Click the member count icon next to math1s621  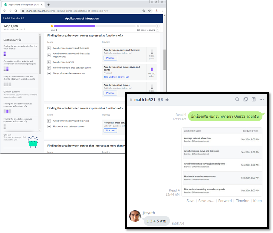(160, 100)
